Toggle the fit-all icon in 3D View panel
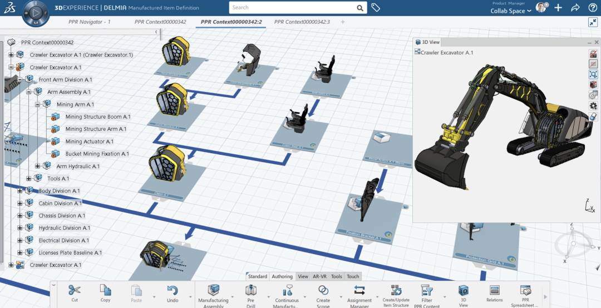This screenshot has height=308, width=601. (593, 74)
